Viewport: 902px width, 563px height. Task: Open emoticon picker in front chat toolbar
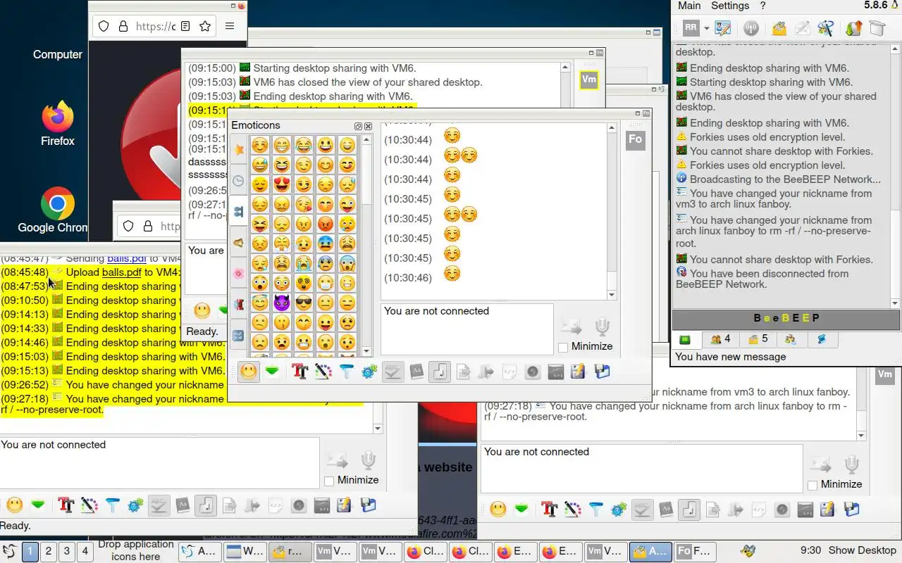coord(248,372)
